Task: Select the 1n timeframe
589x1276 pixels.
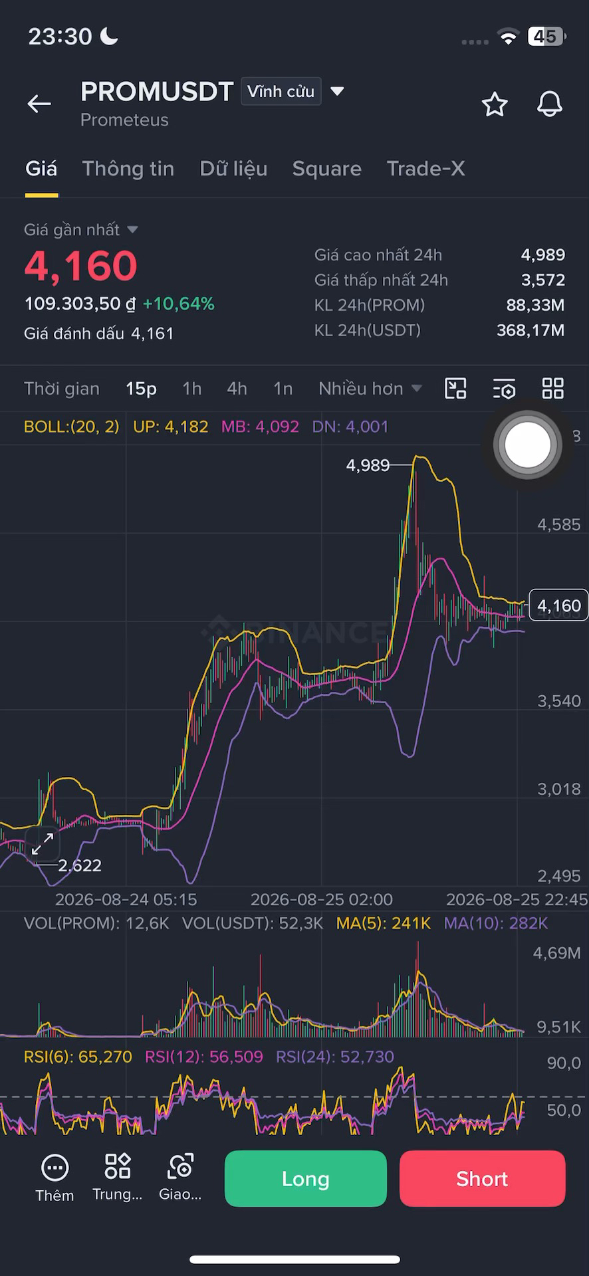Action: (x=283, y=389)
